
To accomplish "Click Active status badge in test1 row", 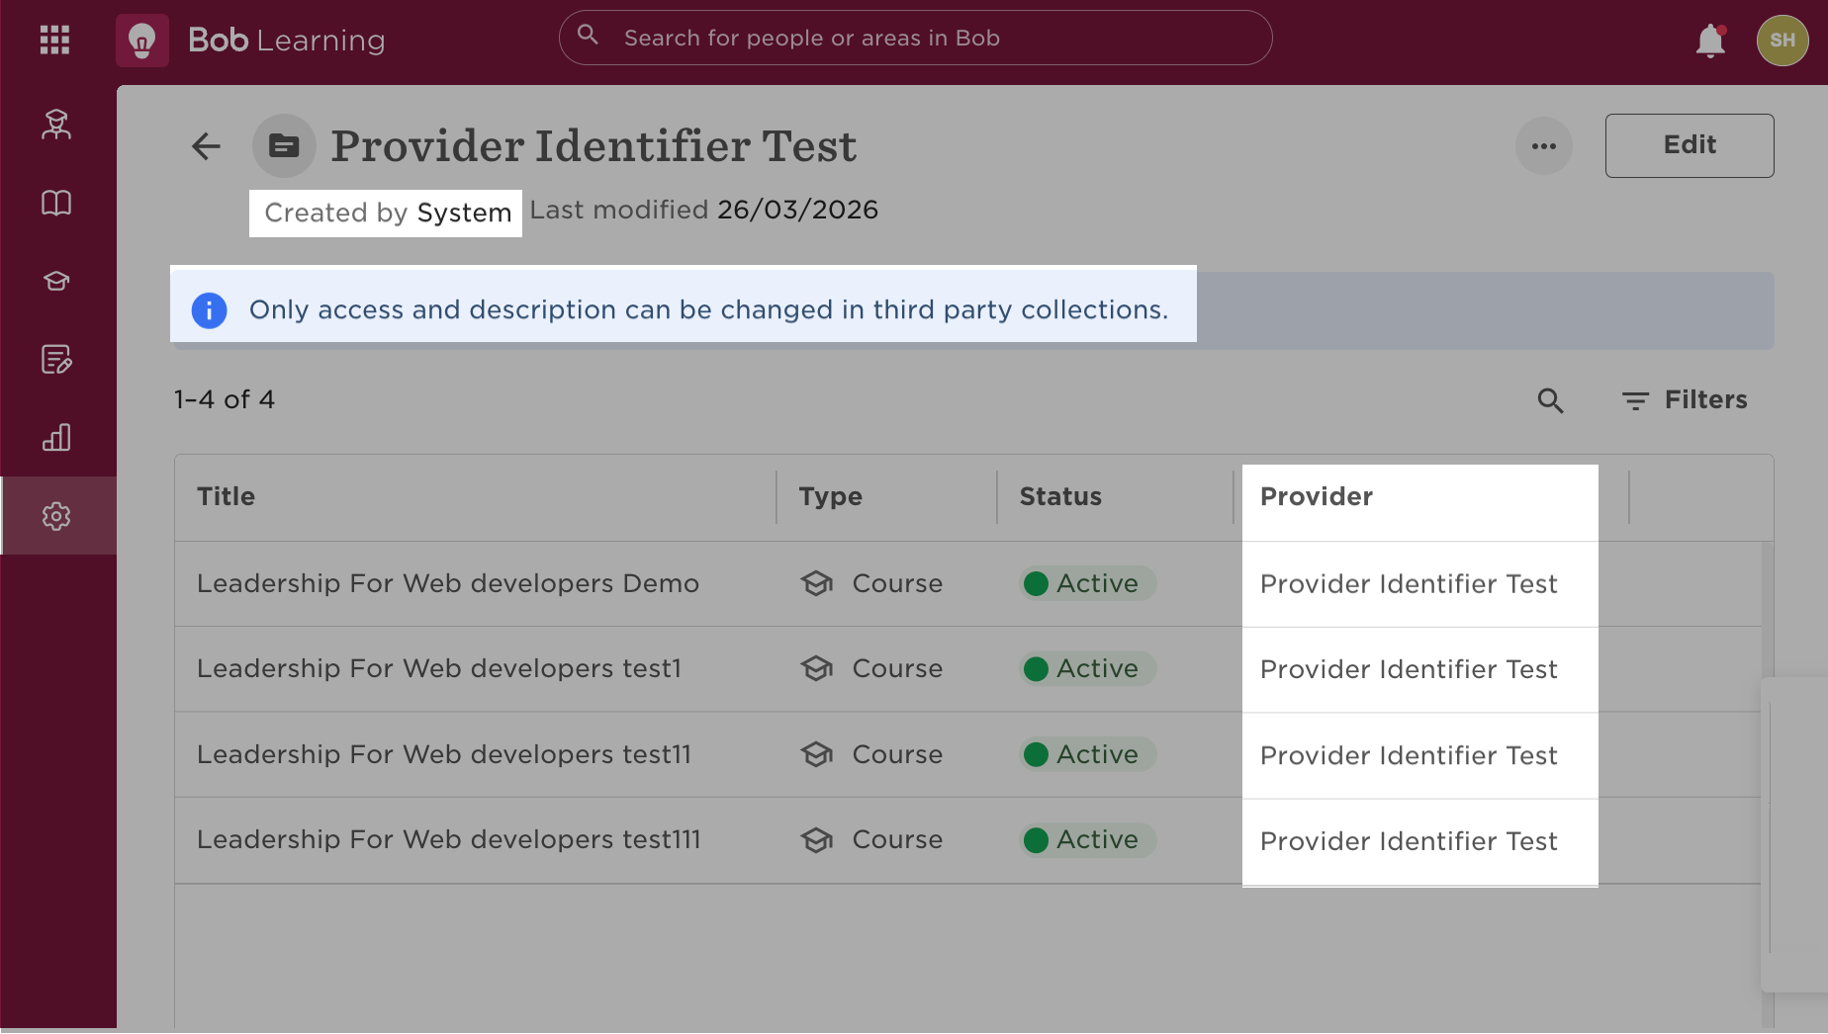I will (x=1087, y=668).
